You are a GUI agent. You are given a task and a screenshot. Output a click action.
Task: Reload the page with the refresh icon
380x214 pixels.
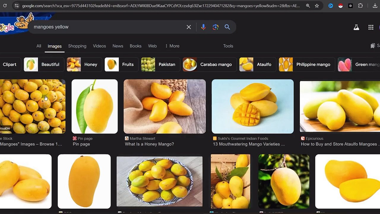tap(5, 6)
